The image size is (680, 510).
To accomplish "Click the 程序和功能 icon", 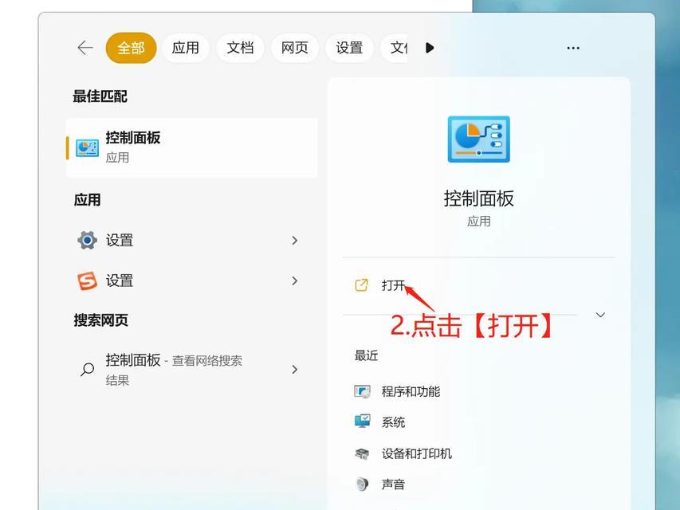I will pos(362,391).
